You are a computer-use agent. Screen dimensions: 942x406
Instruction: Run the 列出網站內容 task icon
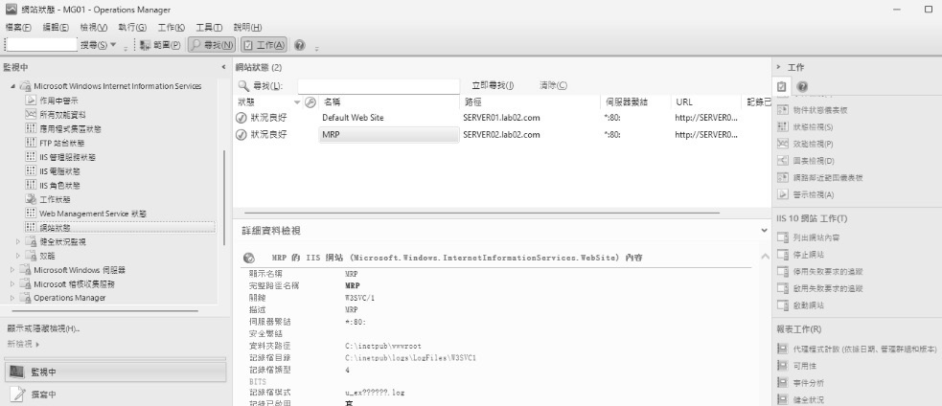pyautogui.click(x=782, y=237)
